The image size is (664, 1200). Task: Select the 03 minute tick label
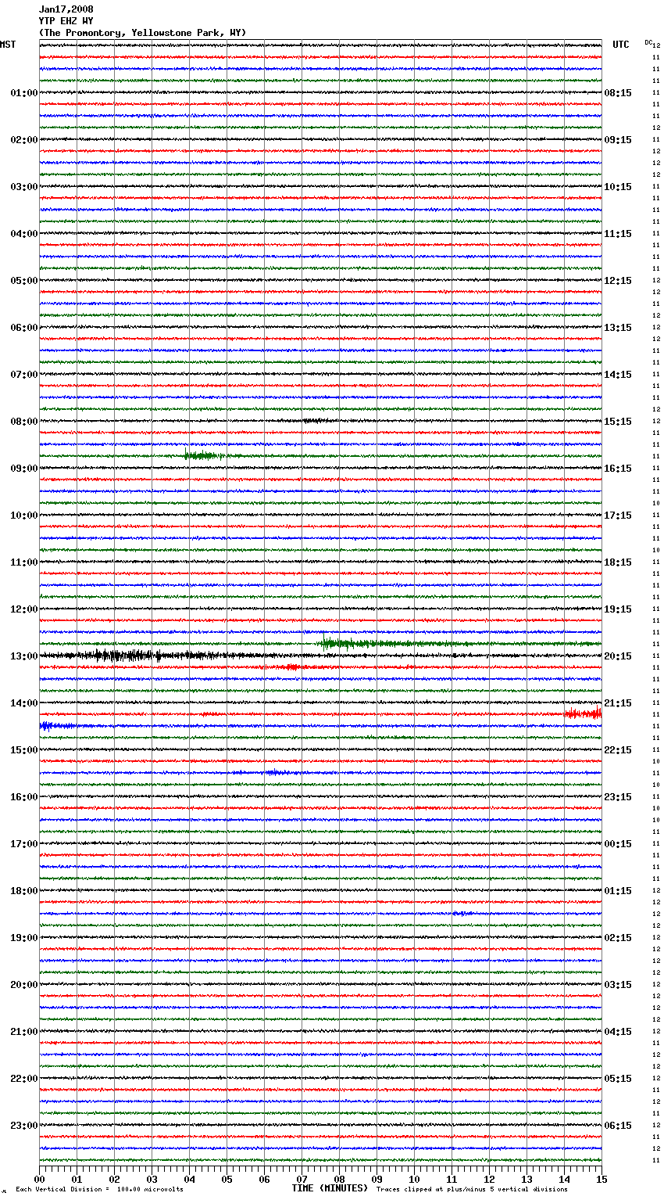152,1179
